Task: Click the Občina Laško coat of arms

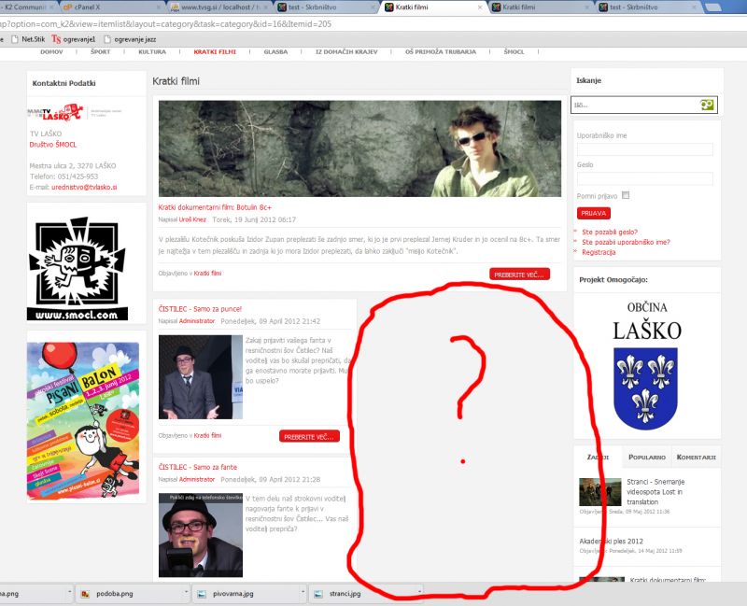Action: [x=645, y=388]
